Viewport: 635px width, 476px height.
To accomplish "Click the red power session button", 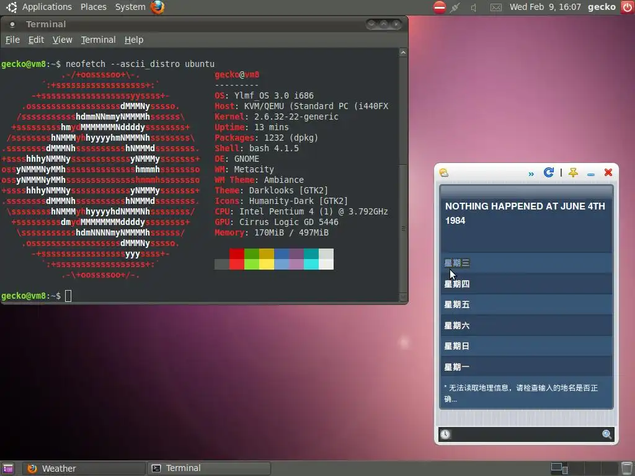I will pos(628,7).
